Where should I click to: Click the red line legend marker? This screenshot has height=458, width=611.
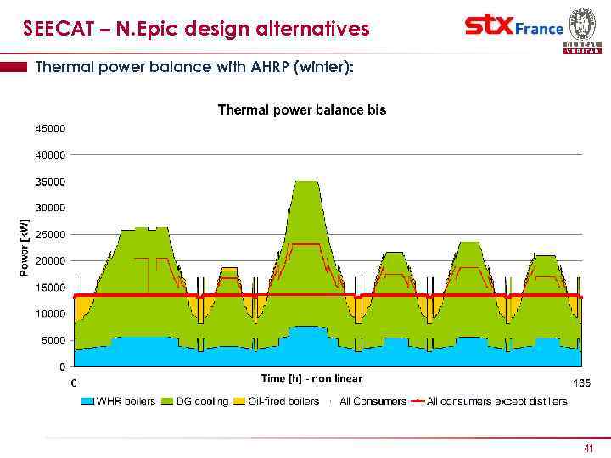pos(418,401)
